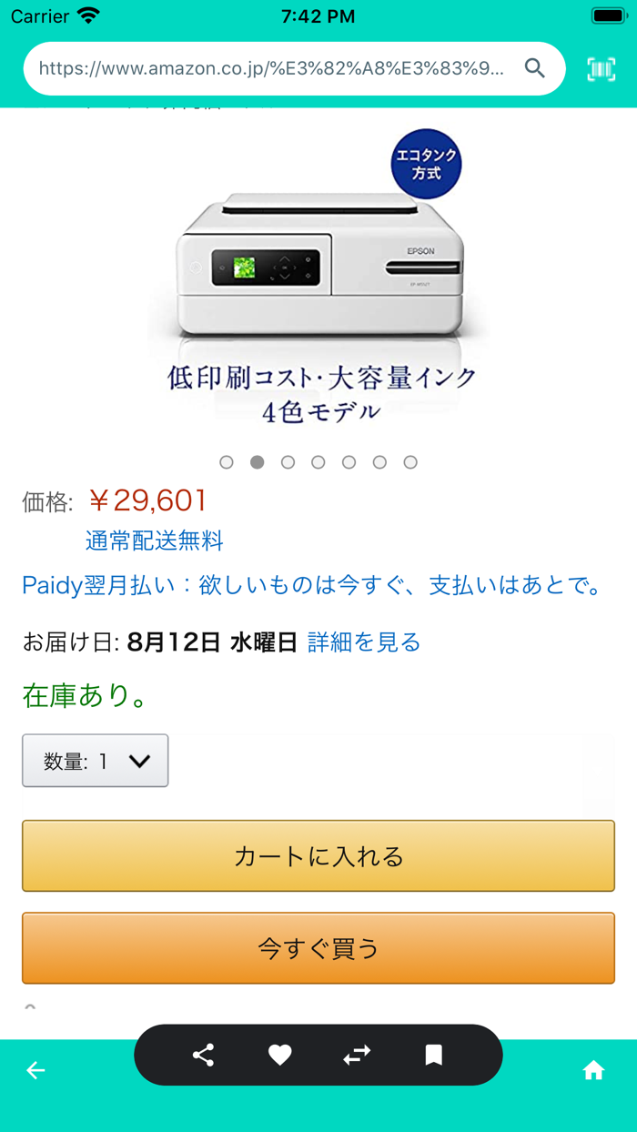Tap the chevron on the quantity selector
This screenshot has width=637, height=1132.
pyautogui.click(x=141, y=761)
